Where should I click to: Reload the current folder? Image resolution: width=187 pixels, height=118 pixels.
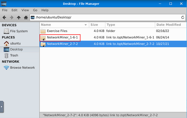click(x=183, y=17)
